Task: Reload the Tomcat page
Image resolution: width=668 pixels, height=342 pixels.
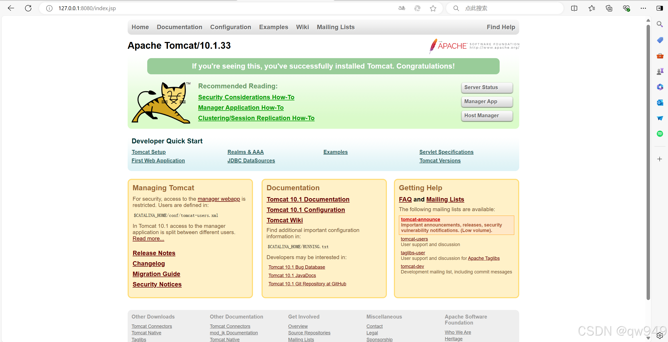Action: [28, 8]
